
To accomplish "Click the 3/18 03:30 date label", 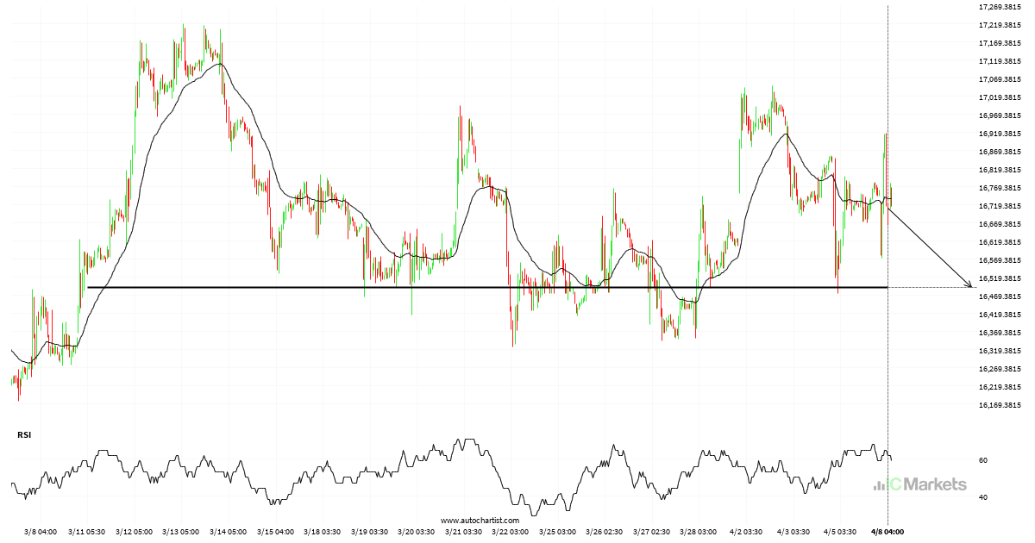I will coord(321,533).
